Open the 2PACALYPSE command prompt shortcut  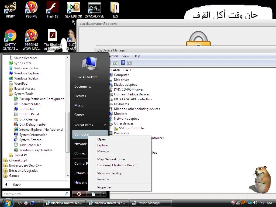(94, 10)
